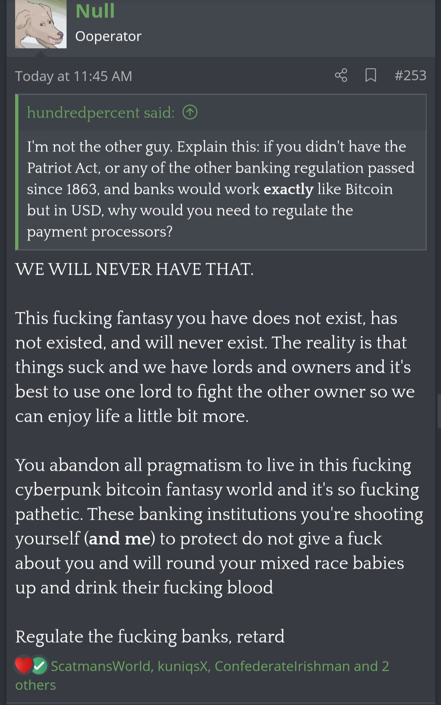Screen dimensions: 441x705
Task: Jump to quoted post via up-arrow icon
Action: pos(190,112)
